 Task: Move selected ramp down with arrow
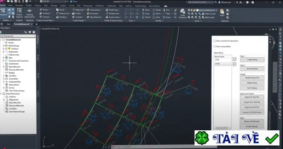(x=235, y=64)
